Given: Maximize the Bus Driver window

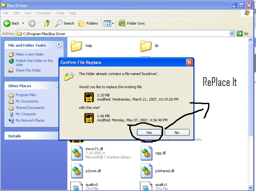Looking at the screenshot, I should [x=242, y=5].
